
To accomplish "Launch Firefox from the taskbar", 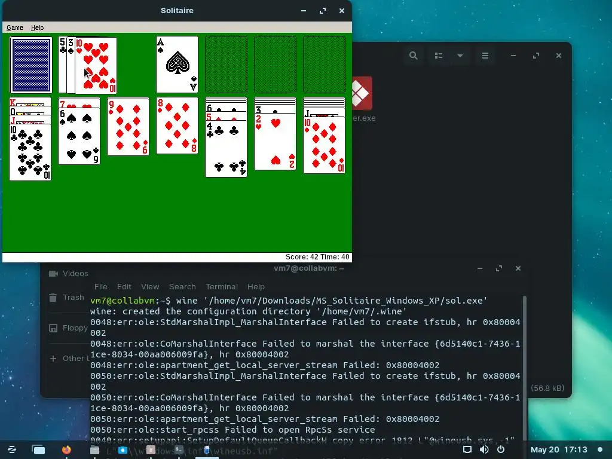I will (67, 449).
